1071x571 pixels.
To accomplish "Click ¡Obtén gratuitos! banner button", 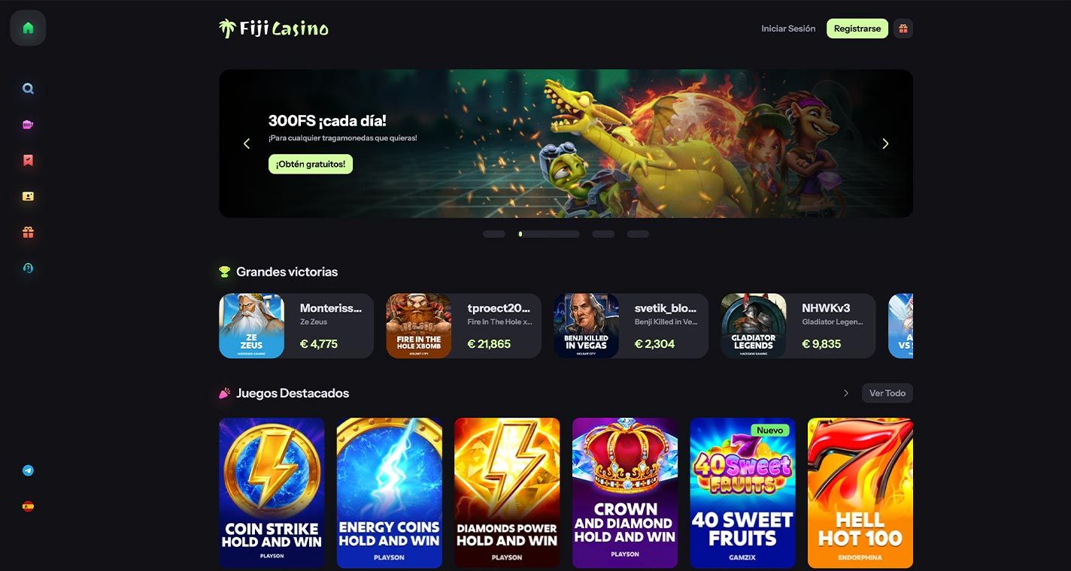I will [311, 164].
